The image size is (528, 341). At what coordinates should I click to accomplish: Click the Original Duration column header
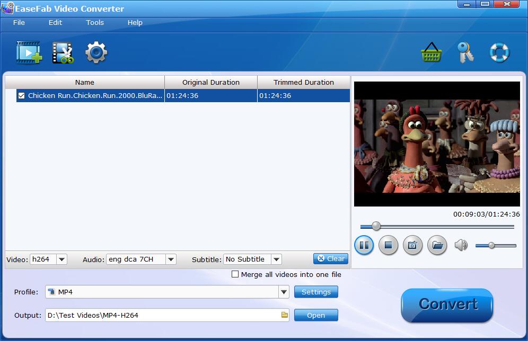pos(211,83)
